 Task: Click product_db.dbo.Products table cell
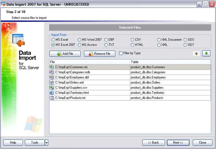pyautogui.click(x=170, y=98)
